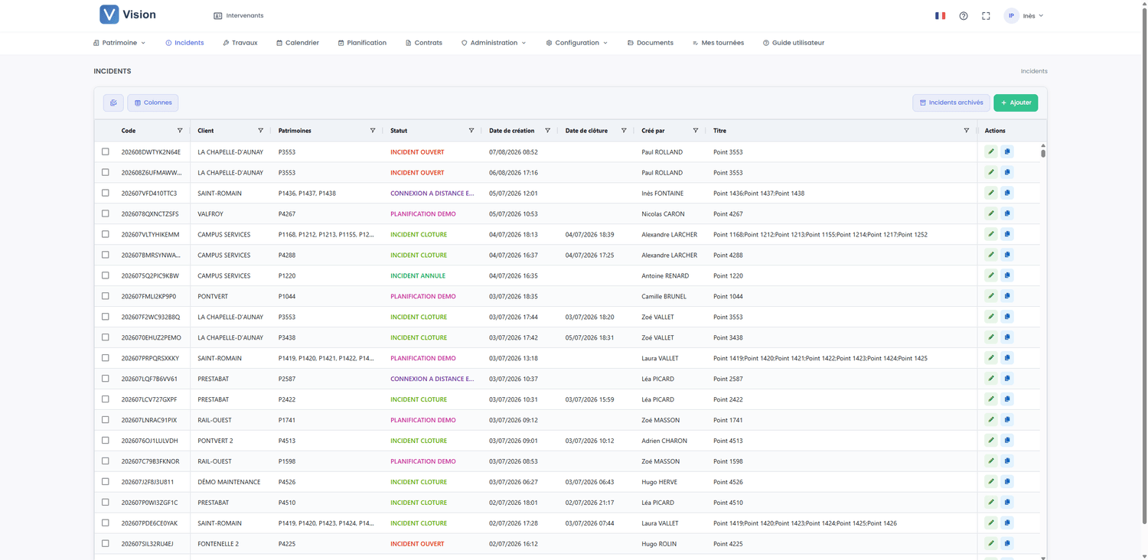Tick the checkbox for 202607VFD410TTC3
The height and width of the screenshot is (560, 1148).
click(x=106, y=193)
